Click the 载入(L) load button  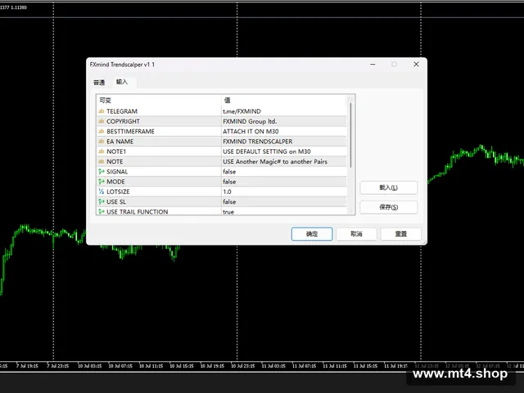click(388, 187)
